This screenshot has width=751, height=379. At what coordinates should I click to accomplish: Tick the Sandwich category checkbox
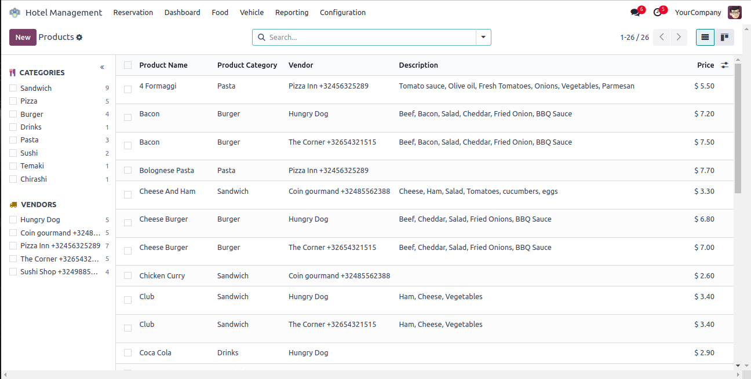click(13, 88)
